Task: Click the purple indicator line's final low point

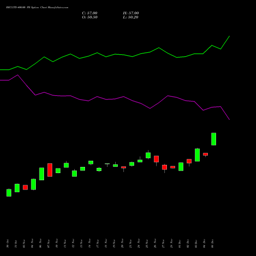Action: coord(229,119)
